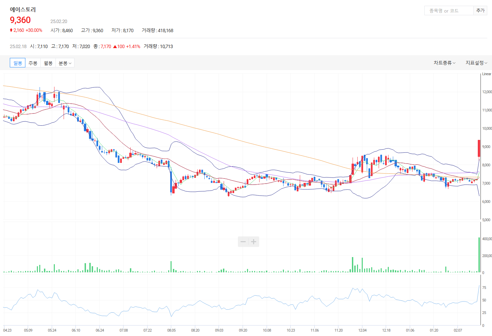
Task: Expand the 지표설정 indicator settings dropdown
Action: tap(476, 63)
